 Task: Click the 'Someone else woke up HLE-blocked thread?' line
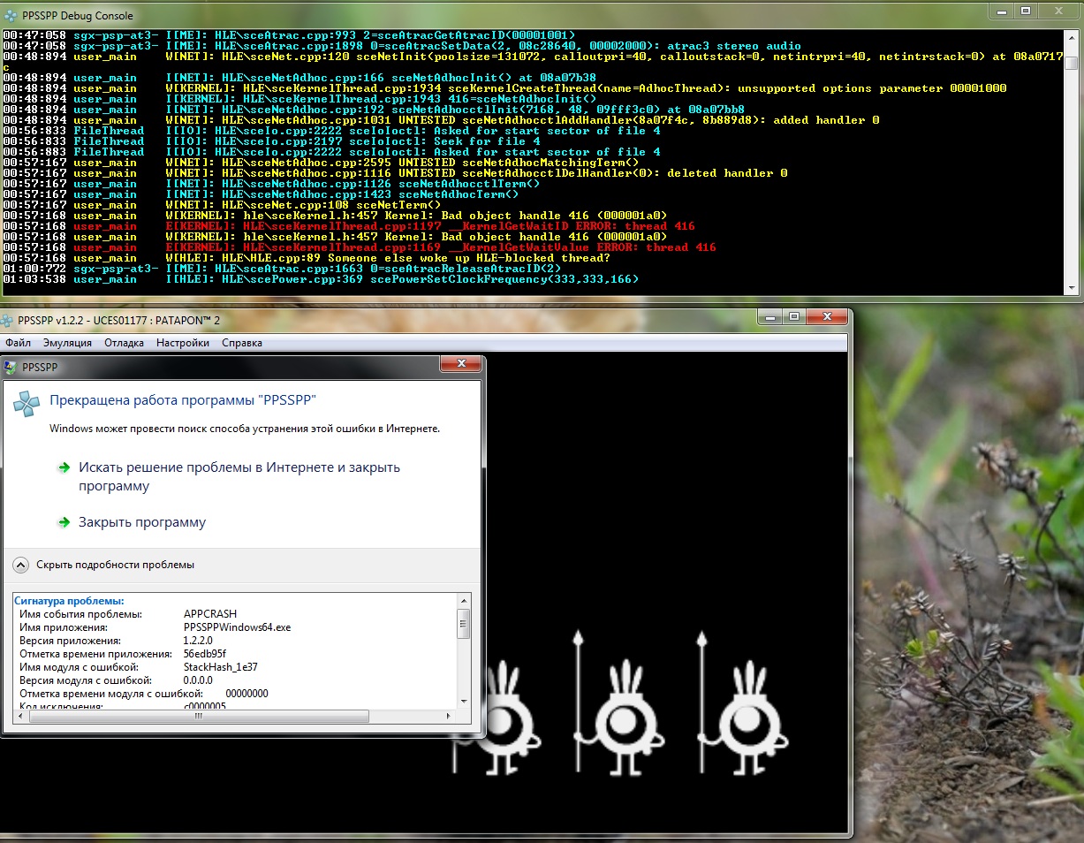pyautogui.click(x=307, y=258)
